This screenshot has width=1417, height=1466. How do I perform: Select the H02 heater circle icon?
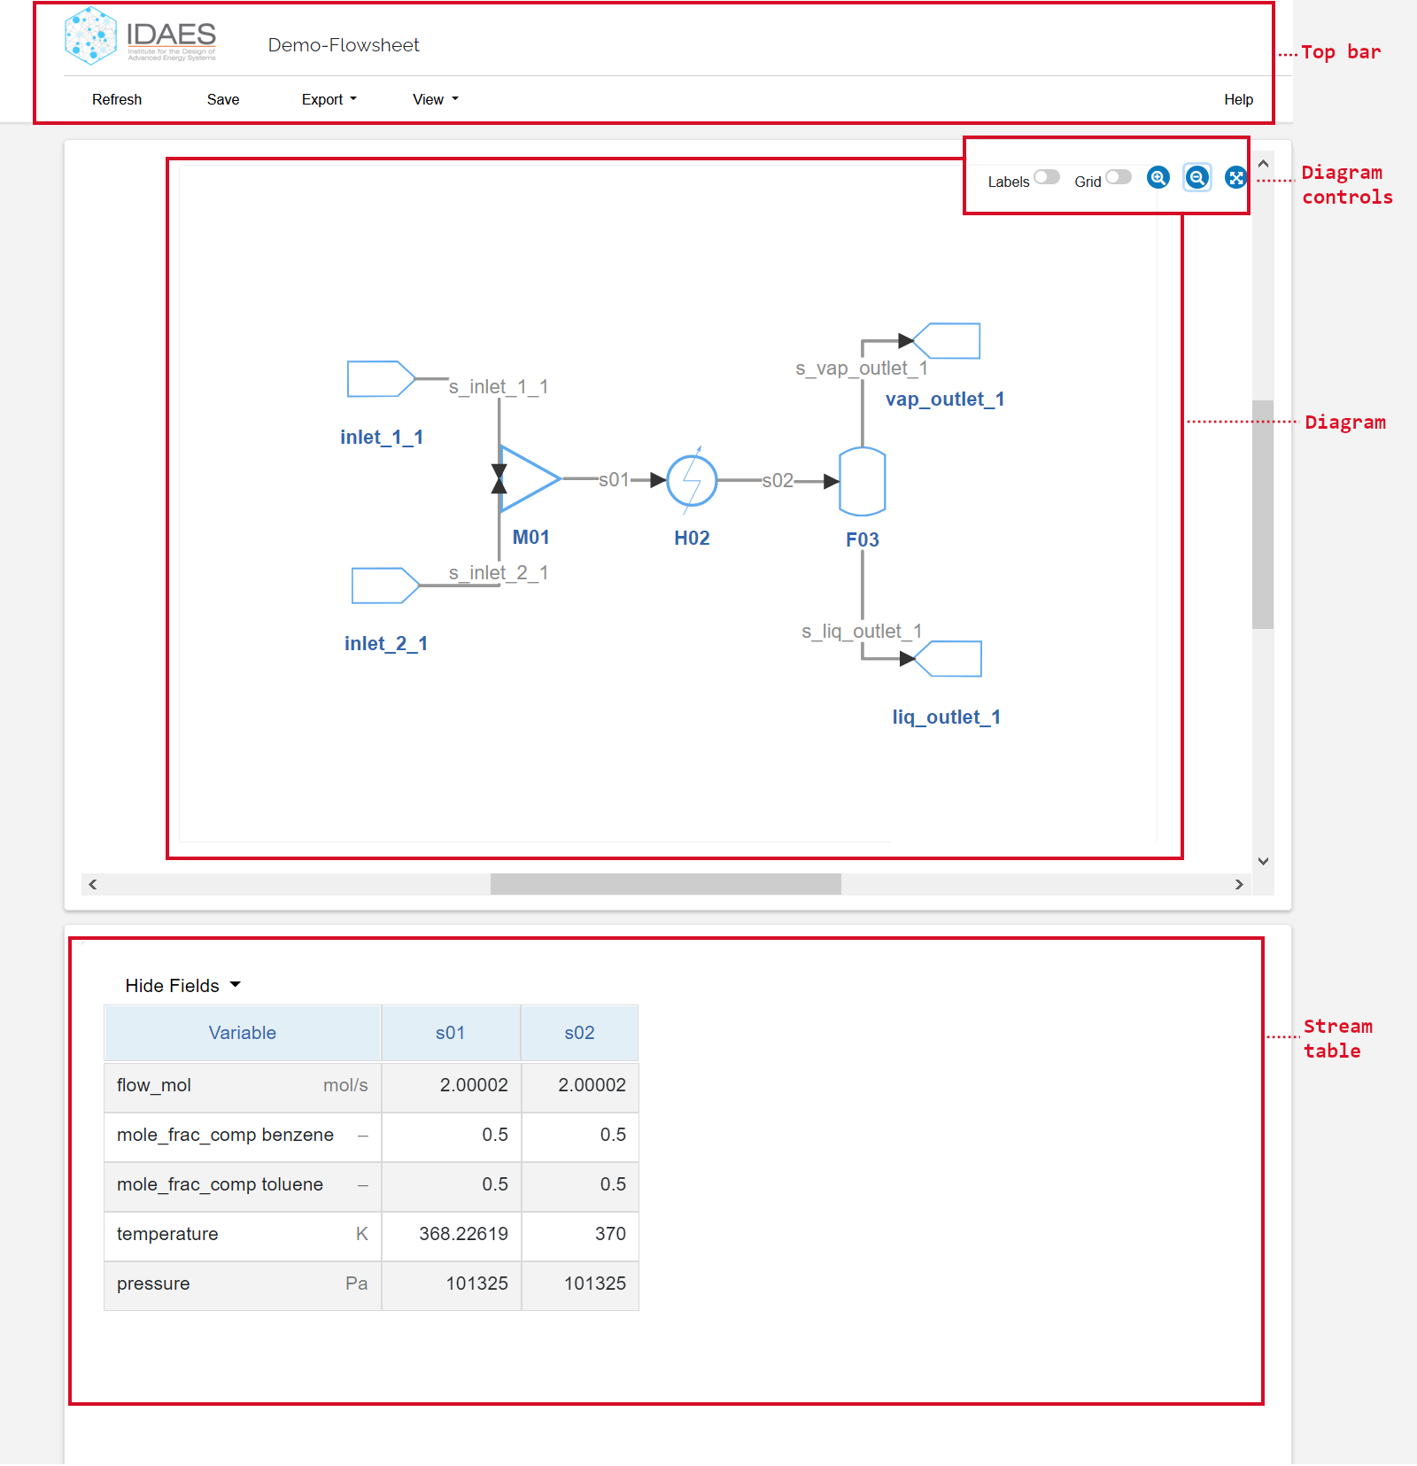point(692,481)
